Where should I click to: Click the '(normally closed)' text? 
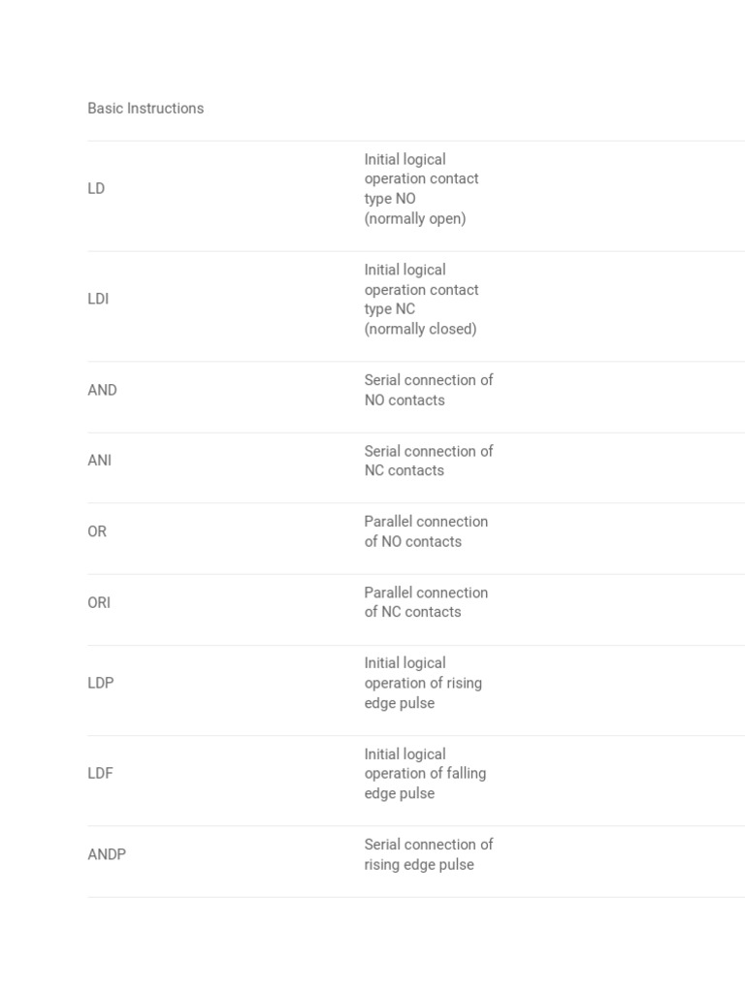coord(420,330)
